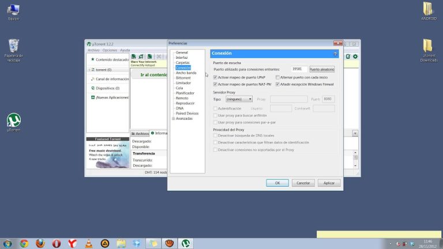Open file explorer folder in taskbar
Viewport: 443px width, 249px height.
(121, 243)
